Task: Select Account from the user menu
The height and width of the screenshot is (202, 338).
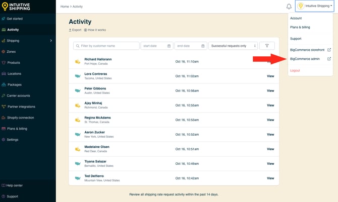Action: pos(296,18)
